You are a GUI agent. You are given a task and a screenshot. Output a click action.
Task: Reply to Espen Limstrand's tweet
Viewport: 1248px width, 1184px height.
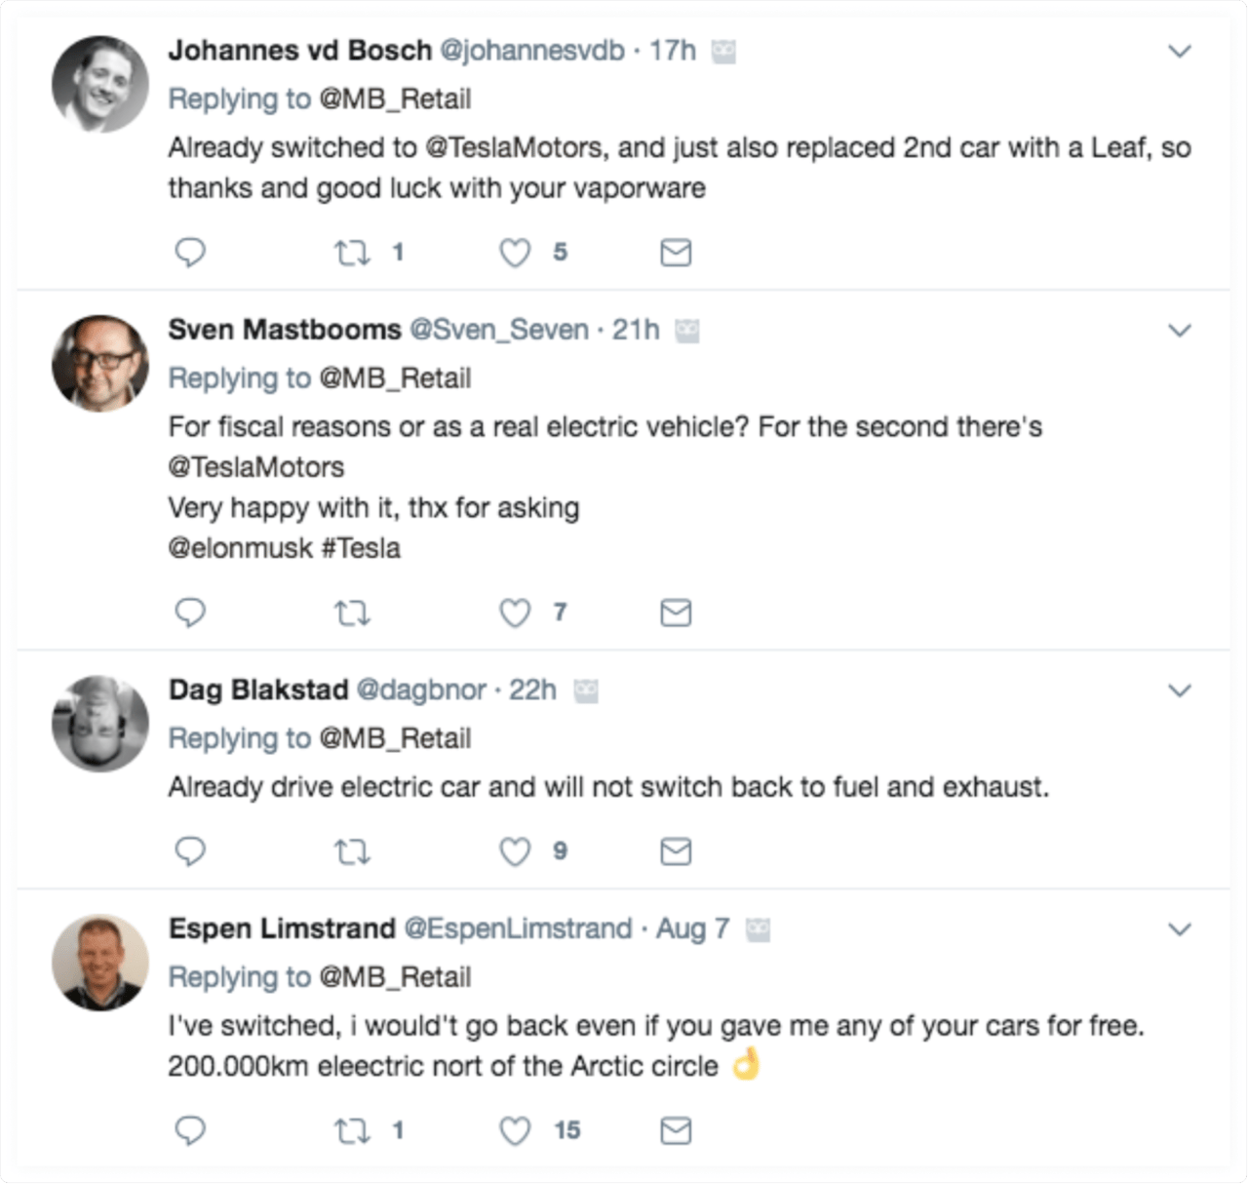coord(190,1131)
